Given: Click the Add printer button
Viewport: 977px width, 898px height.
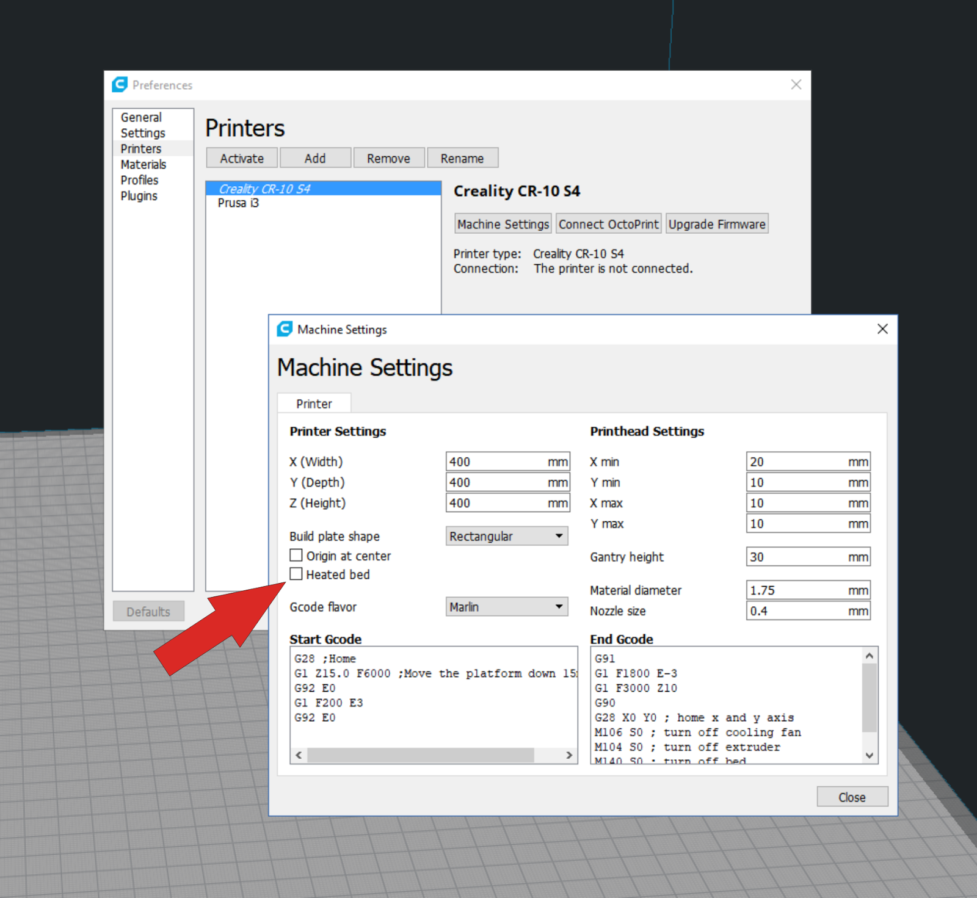Looking at the screenshot, I should pos(315,158).
